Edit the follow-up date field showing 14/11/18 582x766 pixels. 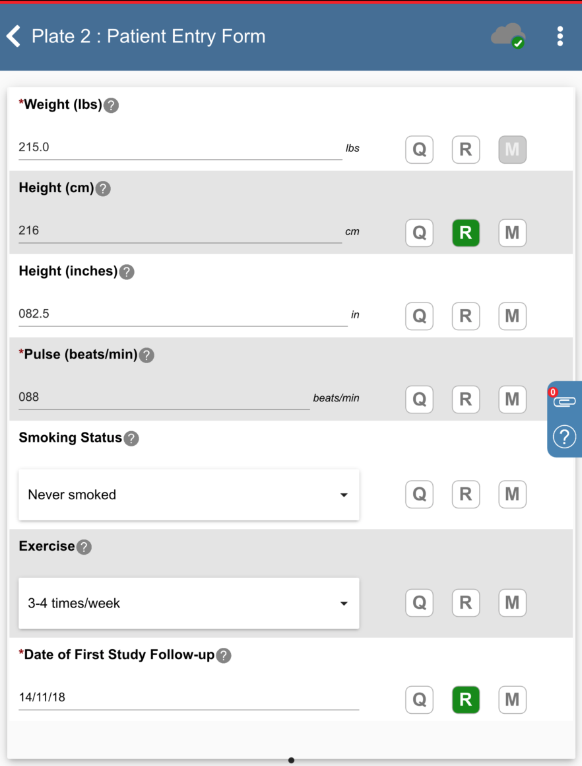pyautogui.click(x=188, y=697)
